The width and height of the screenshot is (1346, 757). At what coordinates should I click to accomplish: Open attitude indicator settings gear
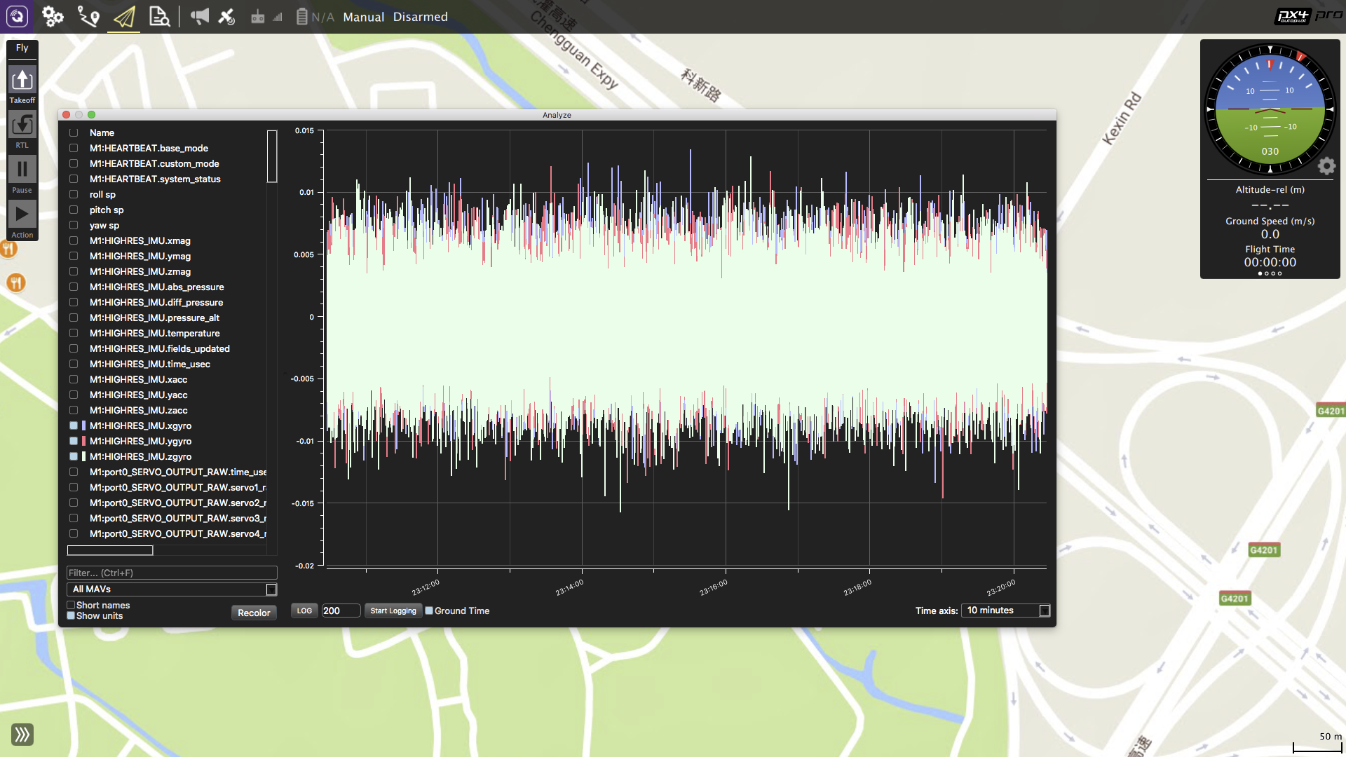click(1326, 166)
